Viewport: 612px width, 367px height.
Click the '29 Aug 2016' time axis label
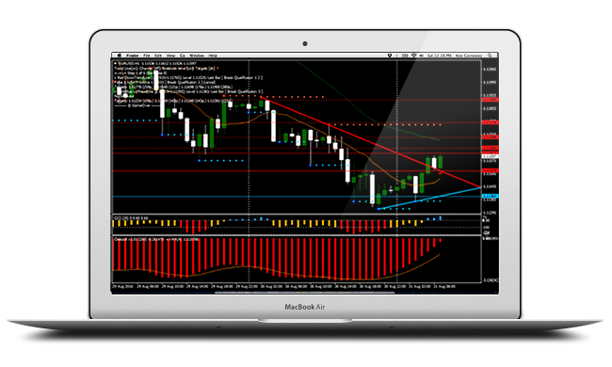click(123, 286)
